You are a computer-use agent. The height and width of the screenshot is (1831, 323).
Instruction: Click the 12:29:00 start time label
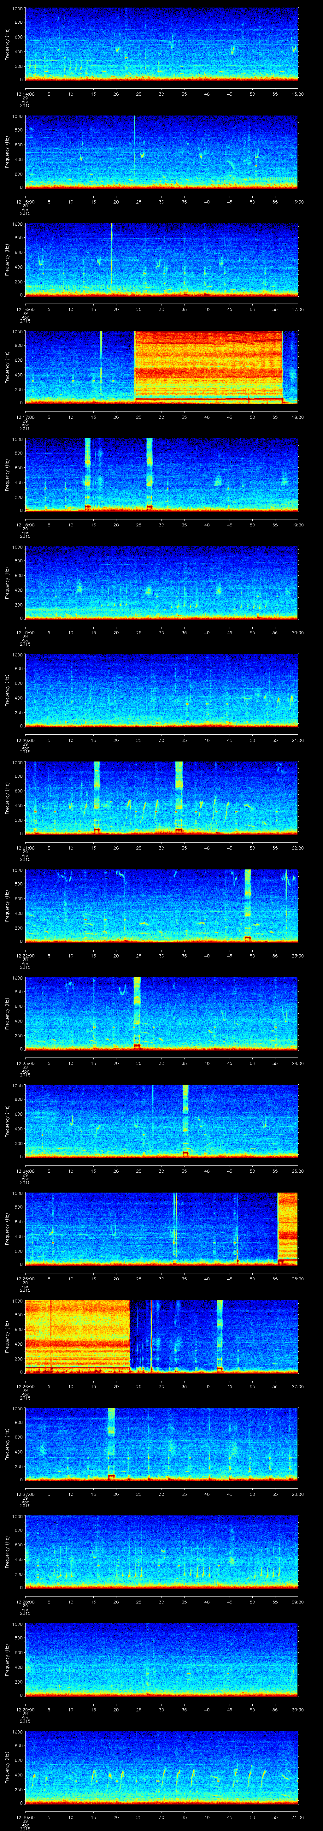25,1710
